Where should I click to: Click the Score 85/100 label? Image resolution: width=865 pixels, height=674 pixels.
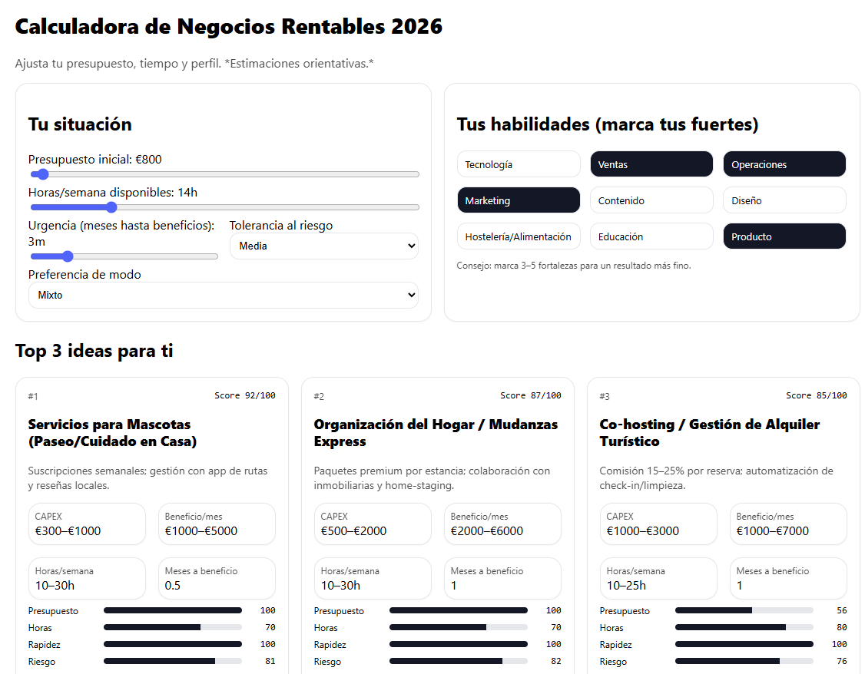pyautogui.click(x=817, y=395)
